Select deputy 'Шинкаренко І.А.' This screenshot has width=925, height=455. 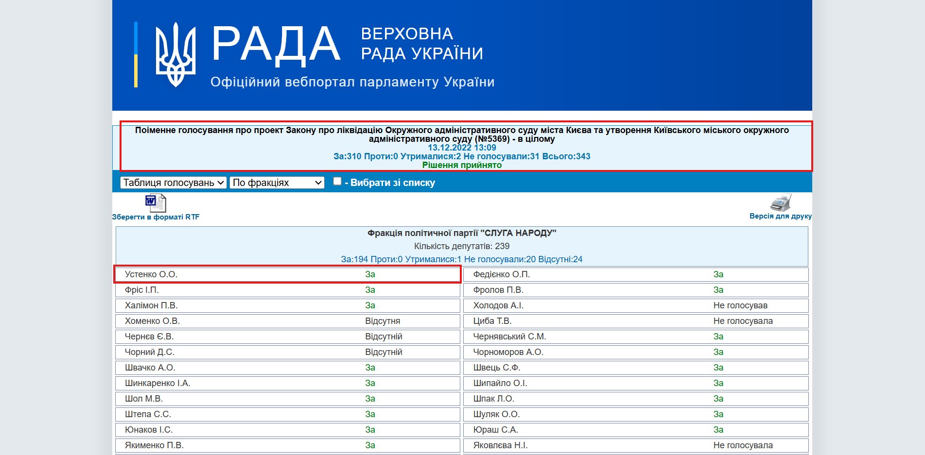click(157, 383)
